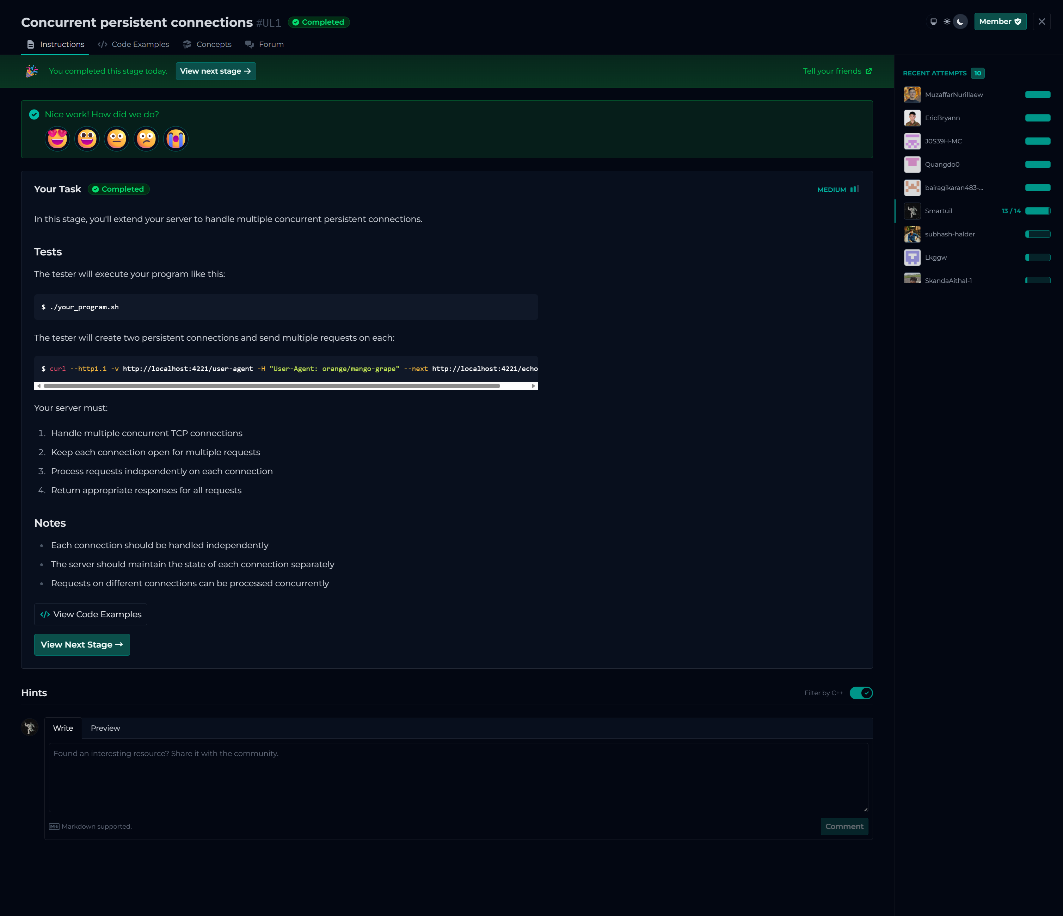Click the View next stage banner button

click(215, 71)
